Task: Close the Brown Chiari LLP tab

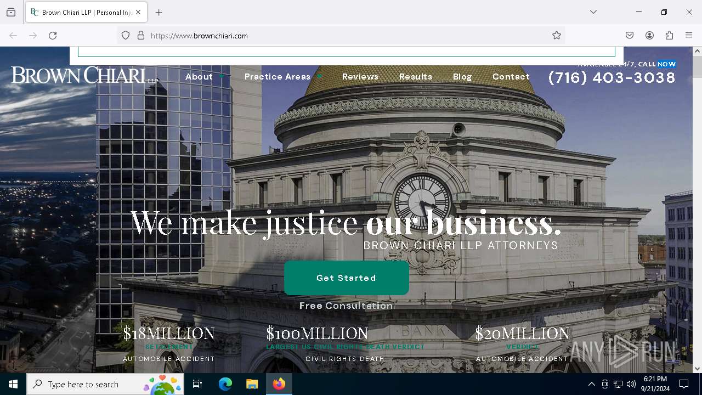Action: click(138, 12)
